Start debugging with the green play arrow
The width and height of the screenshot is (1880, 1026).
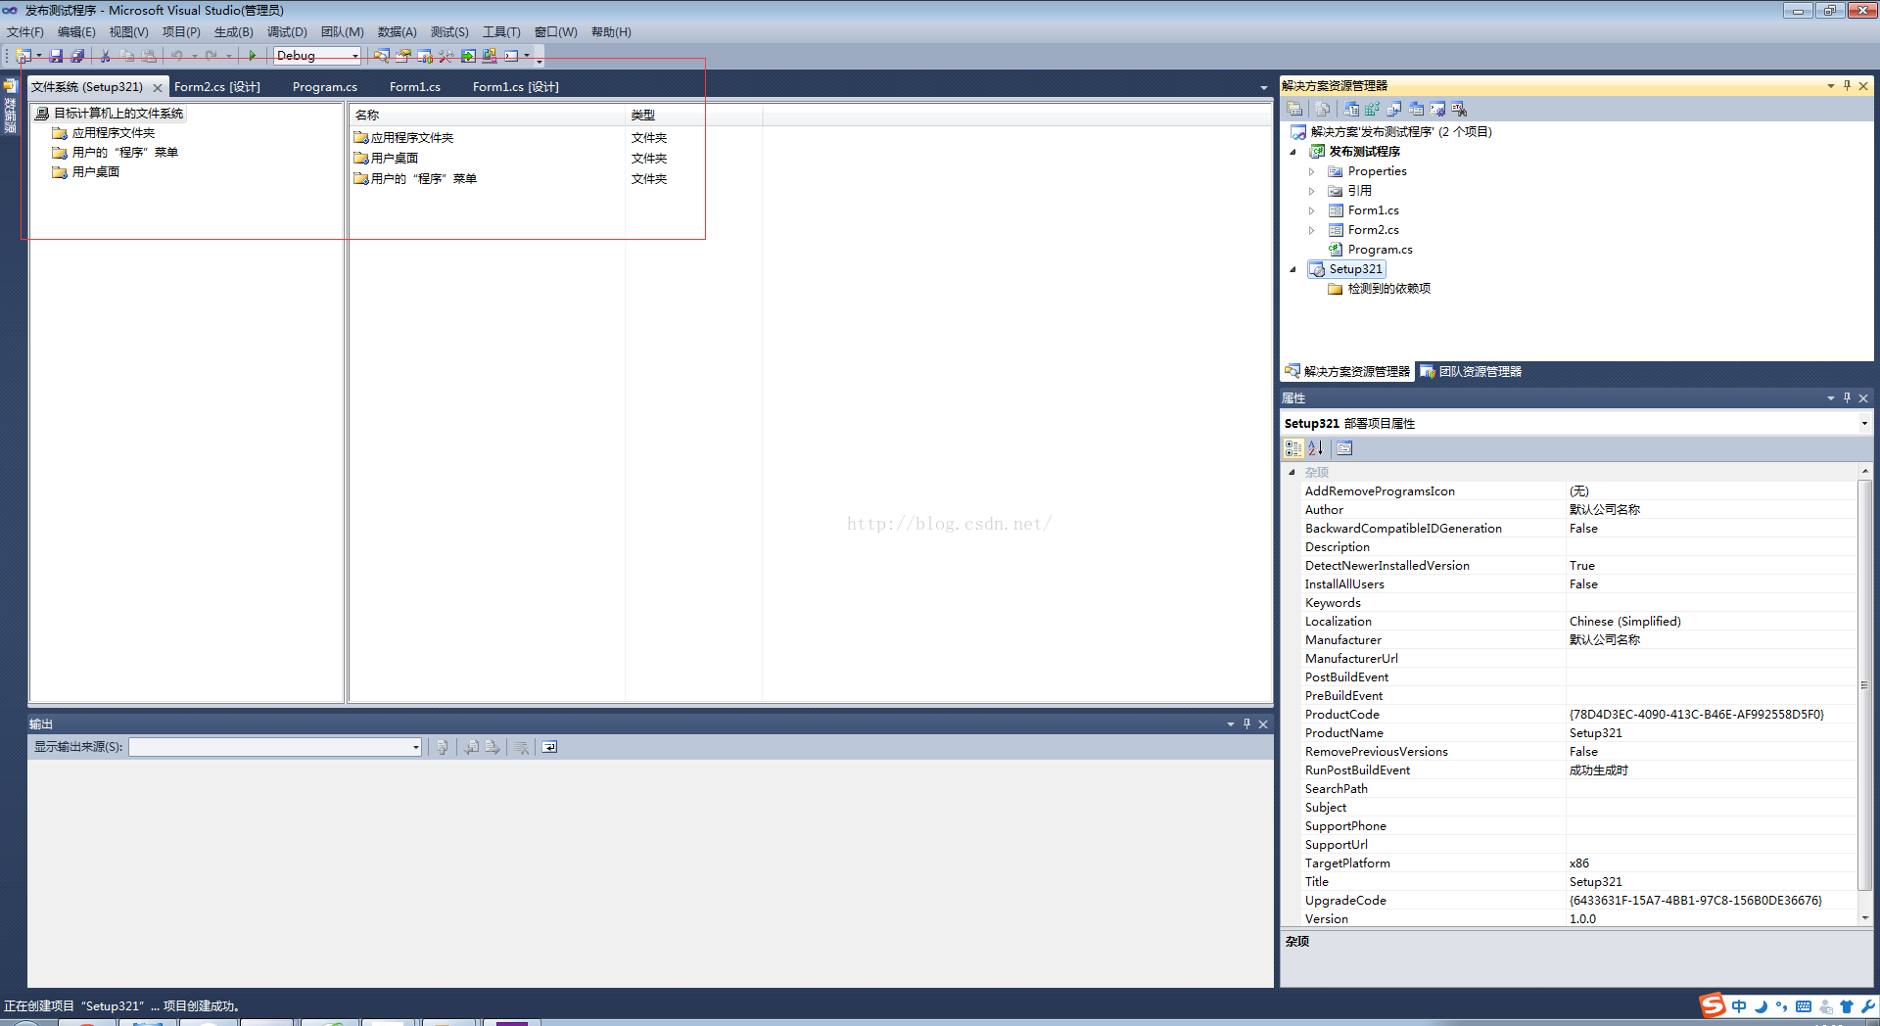252,56
